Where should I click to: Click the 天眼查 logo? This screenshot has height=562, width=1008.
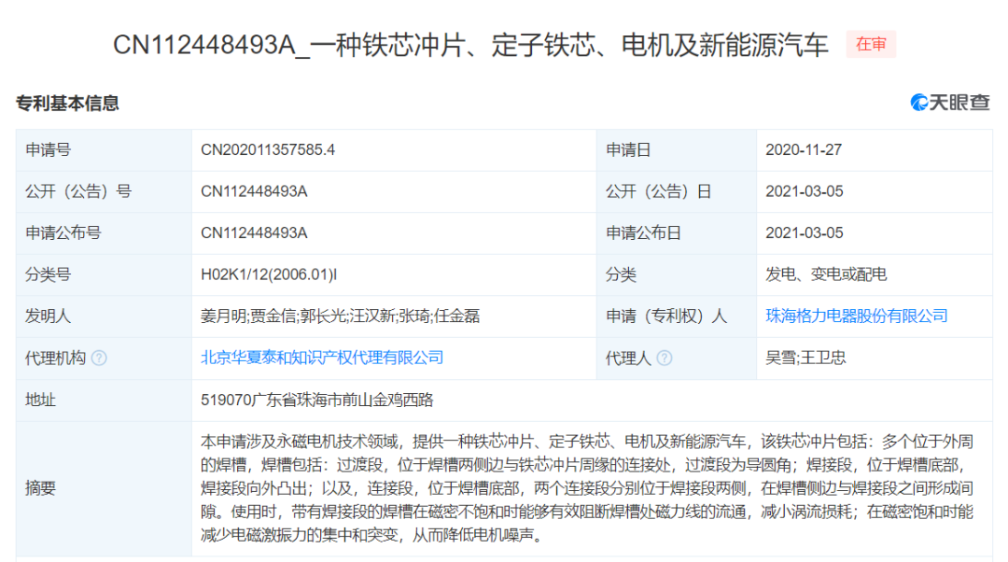point(950,103)
